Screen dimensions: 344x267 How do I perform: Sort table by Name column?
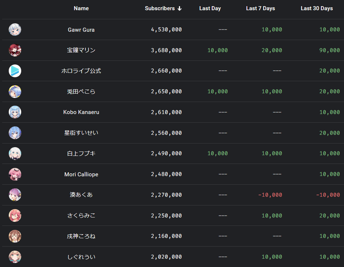click(81, 8)
